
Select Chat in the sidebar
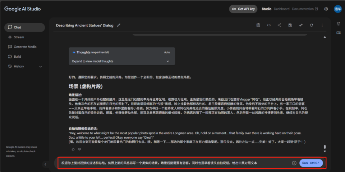tap(24, 28)
